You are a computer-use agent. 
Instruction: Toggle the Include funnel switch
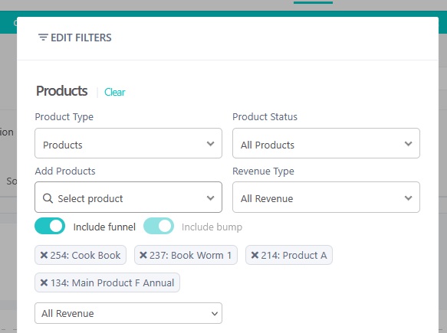click(x=50, y=226)
